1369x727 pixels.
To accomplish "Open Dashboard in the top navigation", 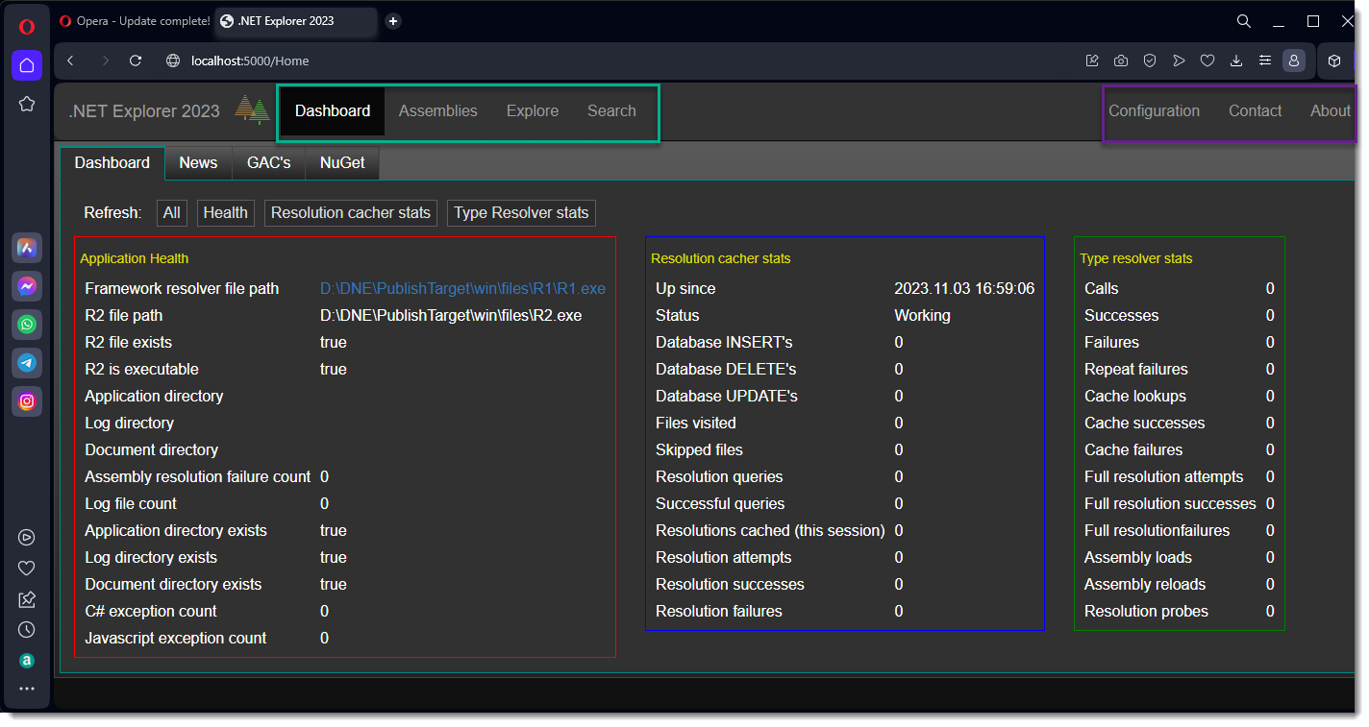I will coord(333,111).
